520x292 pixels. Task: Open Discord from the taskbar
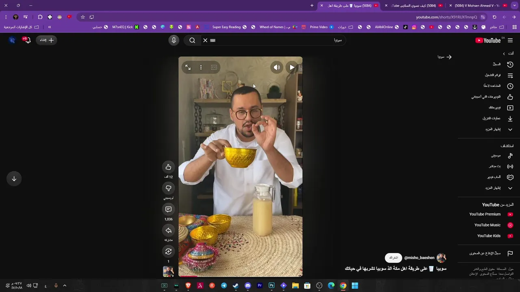[248, 286]
